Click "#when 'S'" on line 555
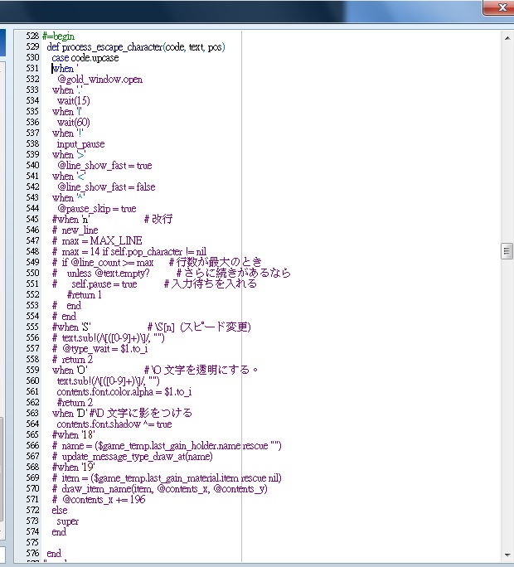The image size is (514, 567). tap(71, 327)
